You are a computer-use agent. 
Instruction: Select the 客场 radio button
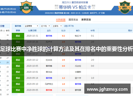[x=4, y=31]
